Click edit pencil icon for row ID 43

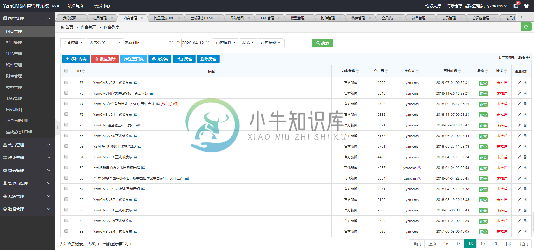(x=519, y=221)
